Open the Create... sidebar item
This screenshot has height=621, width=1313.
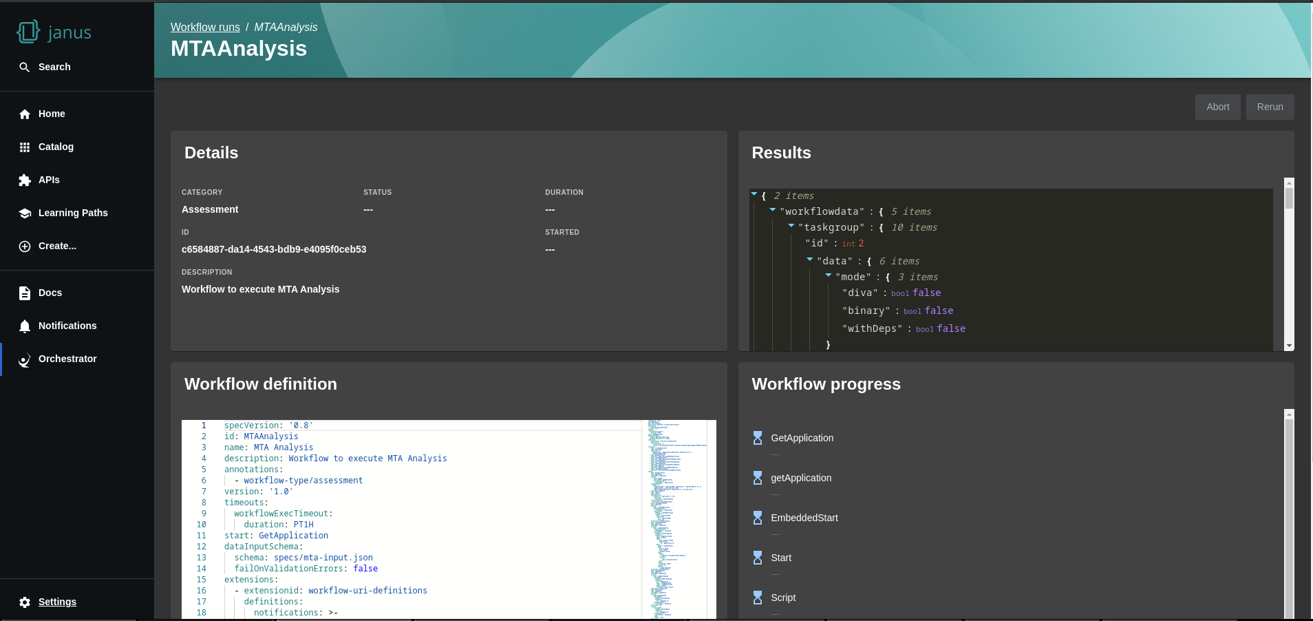(x=77, y=246)
